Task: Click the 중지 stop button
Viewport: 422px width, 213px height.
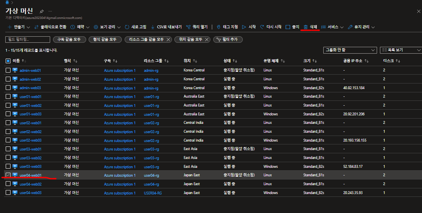Action: [292, 27]
